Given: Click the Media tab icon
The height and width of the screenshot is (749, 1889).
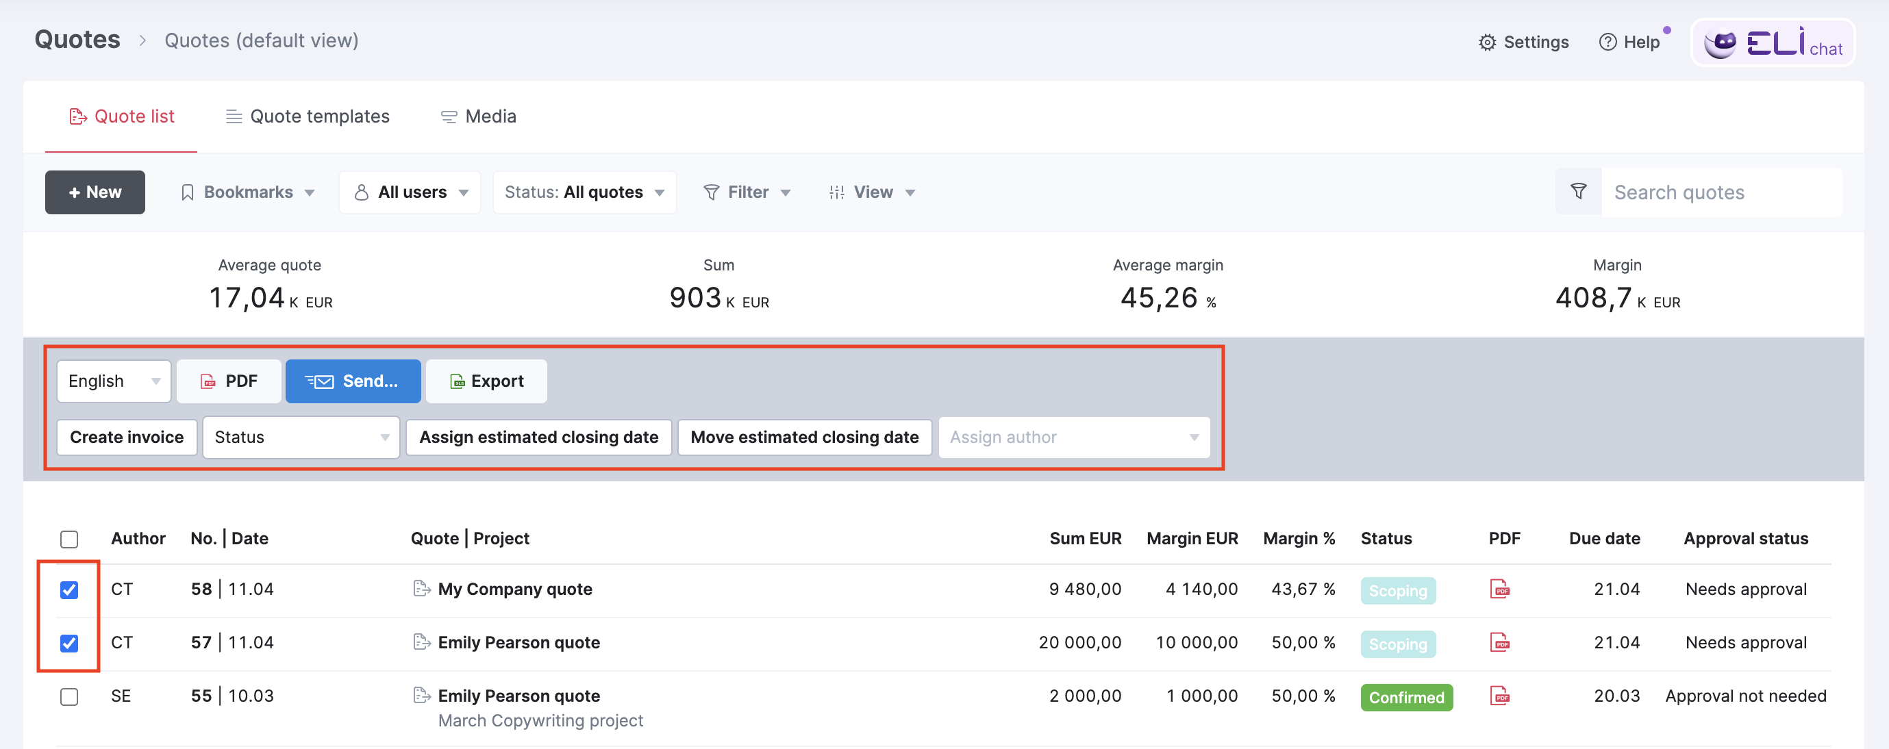Looking at the screenshot, I should [449, 116].
